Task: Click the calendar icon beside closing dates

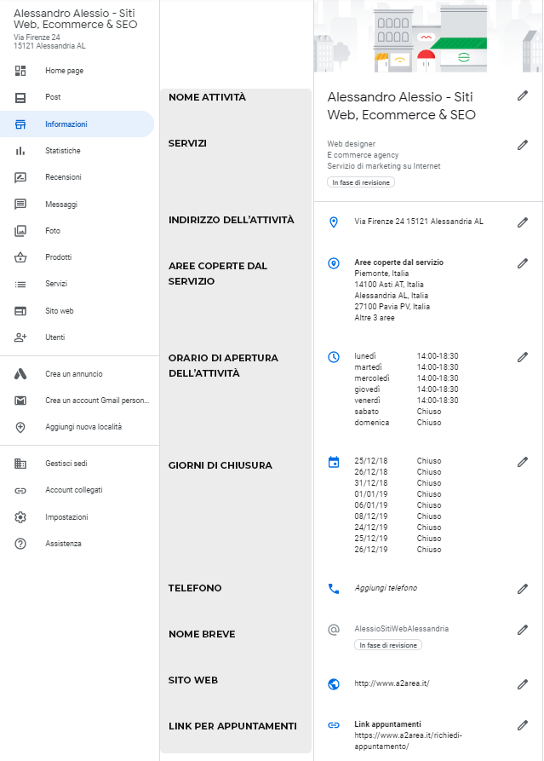Action: tap(334, 462)
